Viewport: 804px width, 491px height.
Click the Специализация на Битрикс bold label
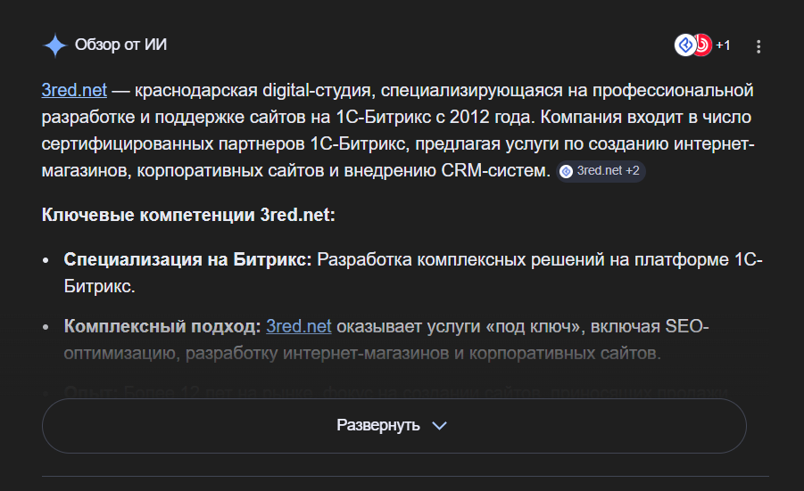click(187, 259)
